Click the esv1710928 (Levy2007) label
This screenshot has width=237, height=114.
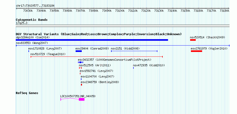pos(45,48)
